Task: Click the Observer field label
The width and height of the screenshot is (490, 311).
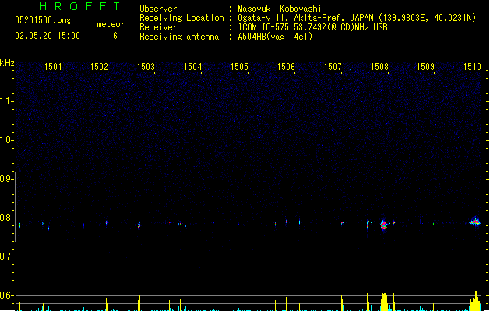Action: point(158,9)
